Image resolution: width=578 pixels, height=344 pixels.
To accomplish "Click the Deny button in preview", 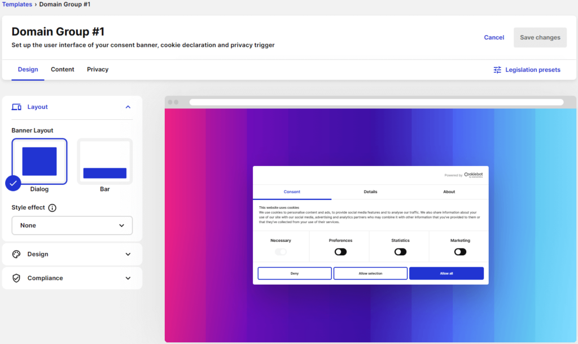I will click(295, 273).
